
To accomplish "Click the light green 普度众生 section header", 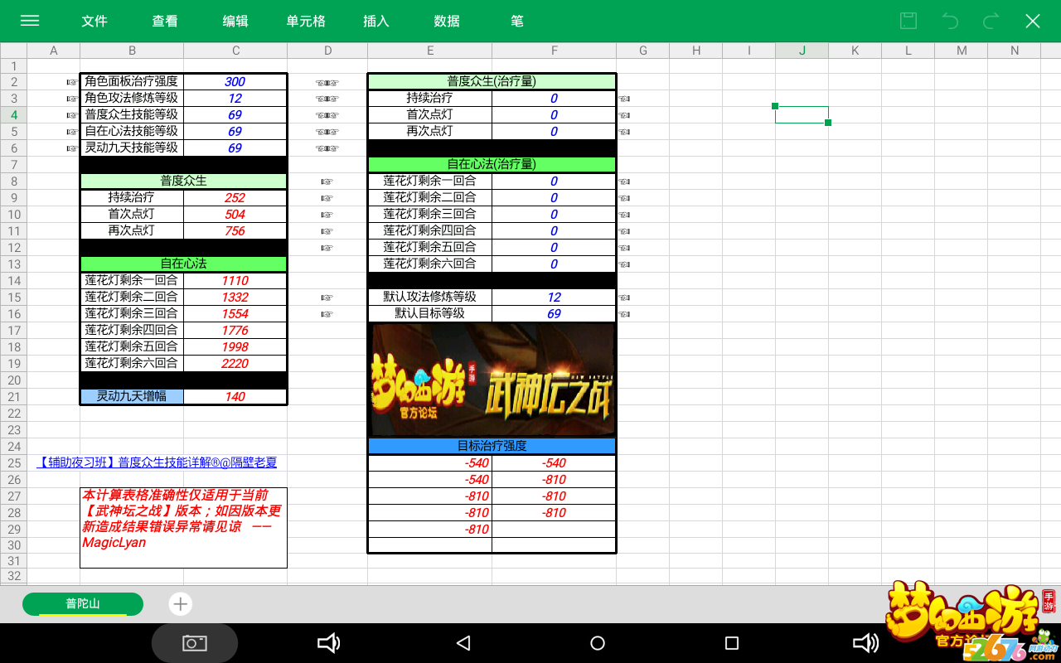I will [183, 181].
